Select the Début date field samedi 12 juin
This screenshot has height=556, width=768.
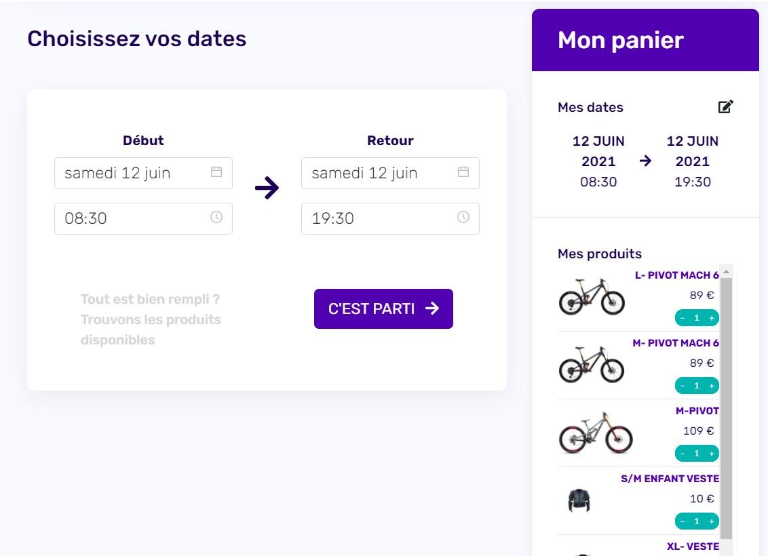pyautogui.click(x=144, y=174)
